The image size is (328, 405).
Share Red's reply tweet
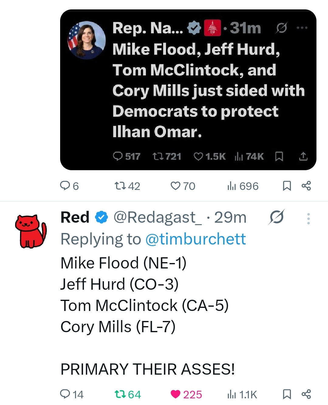(x=306, y=394)
